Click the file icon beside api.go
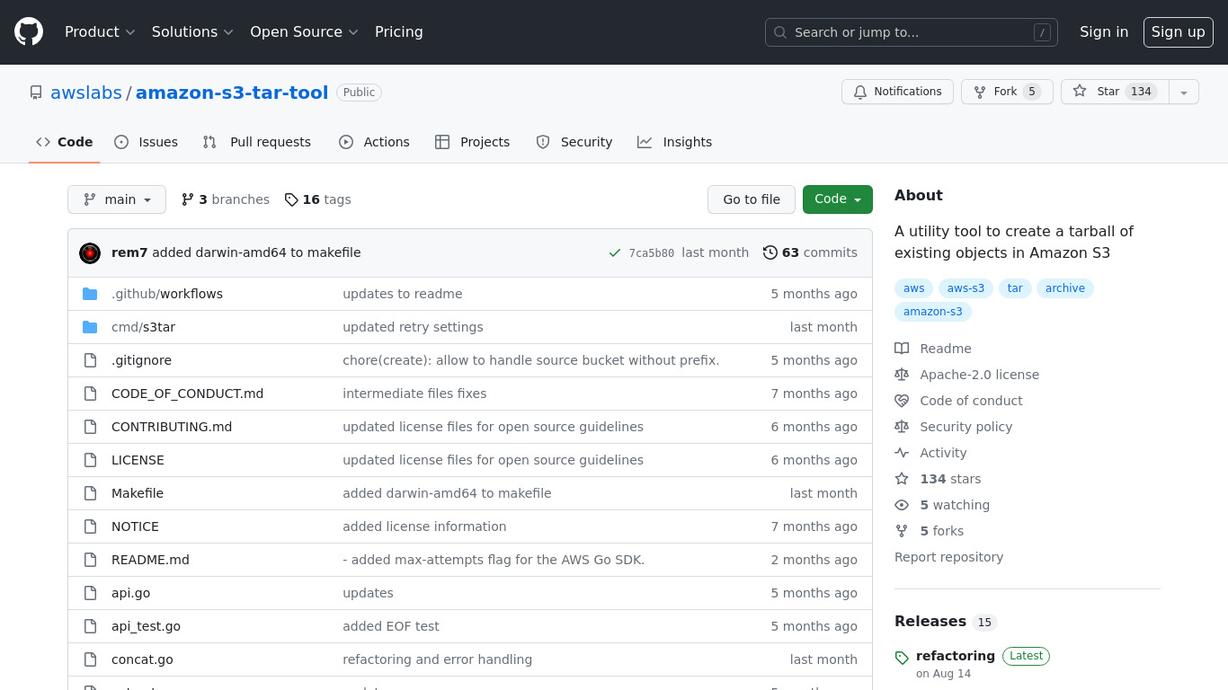Image resolution: width=1228 pixels, height=690 pixels. tap(90, 593)
